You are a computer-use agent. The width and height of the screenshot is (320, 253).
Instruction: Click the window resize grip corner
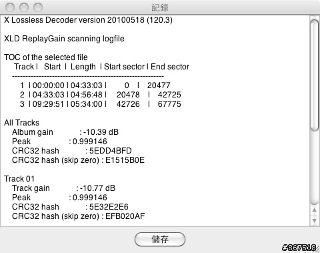pyautogui.click(x=317, y=250)
